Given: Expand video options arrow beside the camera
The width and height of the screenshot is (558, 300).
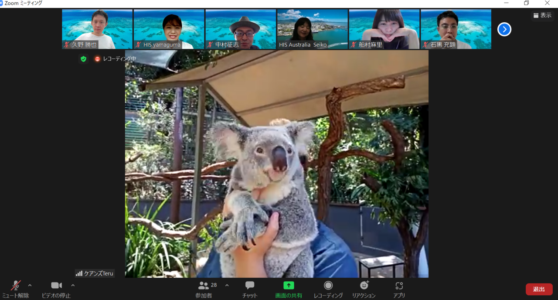Looking at the screenshot, I should click(73, 286).
